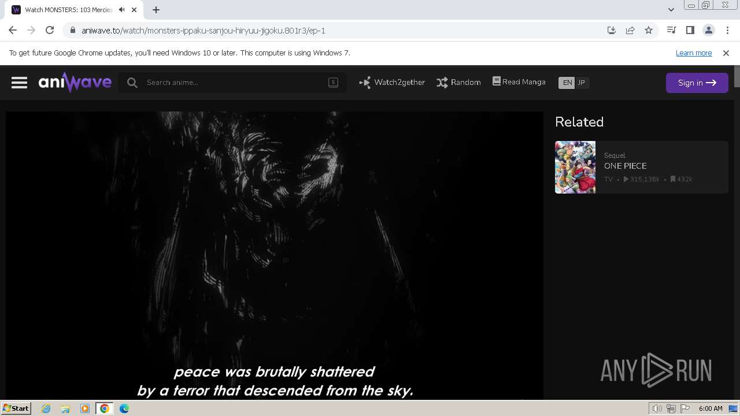Expand the tab search dropdown arrow
Image resolution: width=740 pixels, height=416 pixels.
(x=671, y=10)
